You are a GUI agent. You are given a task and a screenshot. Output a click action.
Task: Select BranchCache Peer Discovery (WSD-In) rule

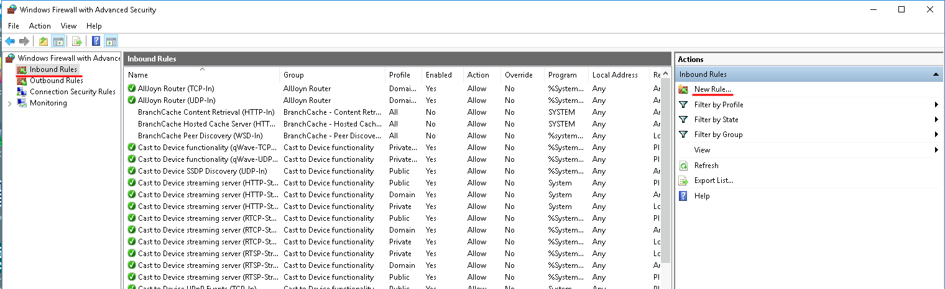click(200, 136)
